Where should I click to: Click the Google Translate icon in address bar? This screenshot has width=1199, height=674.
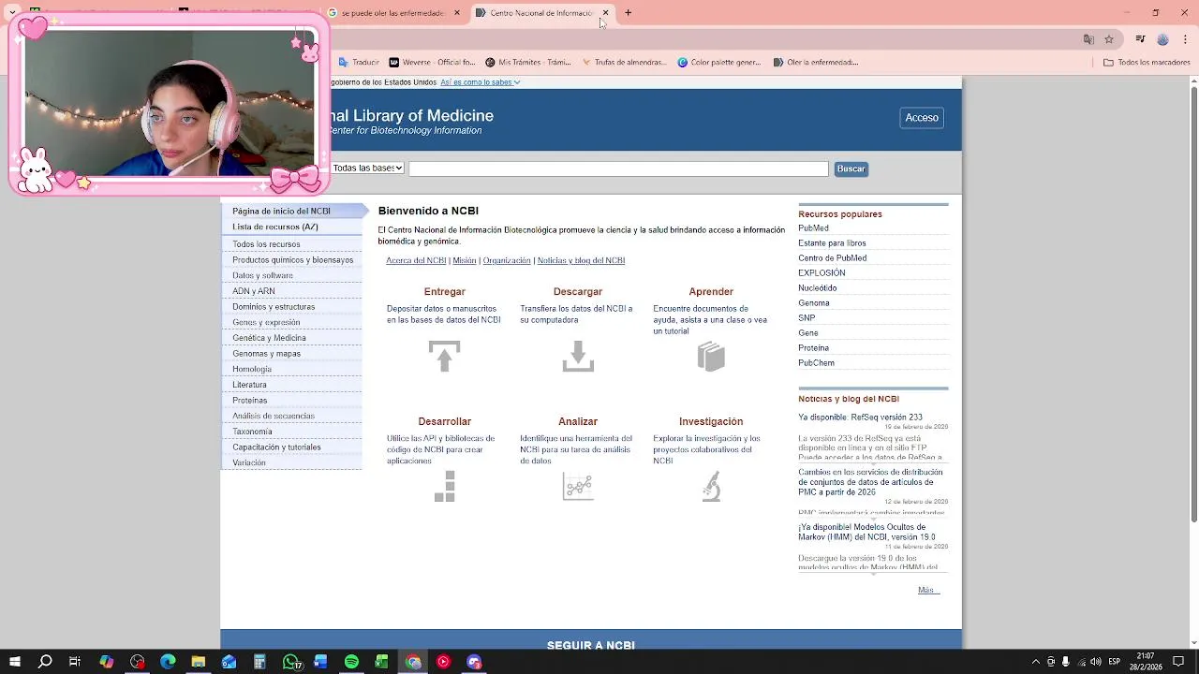[1088, 39]
